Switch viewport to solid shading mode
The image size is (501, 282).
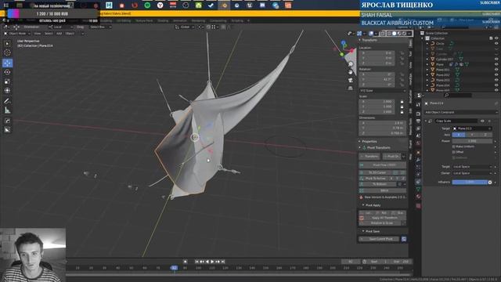pos(394,33)
